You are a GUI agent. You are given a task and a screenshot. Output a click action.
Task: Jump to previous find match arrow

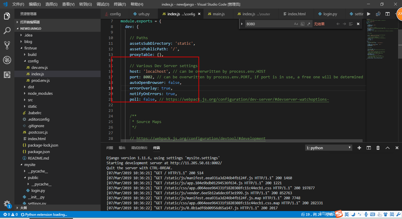click(x=338, y=24)
